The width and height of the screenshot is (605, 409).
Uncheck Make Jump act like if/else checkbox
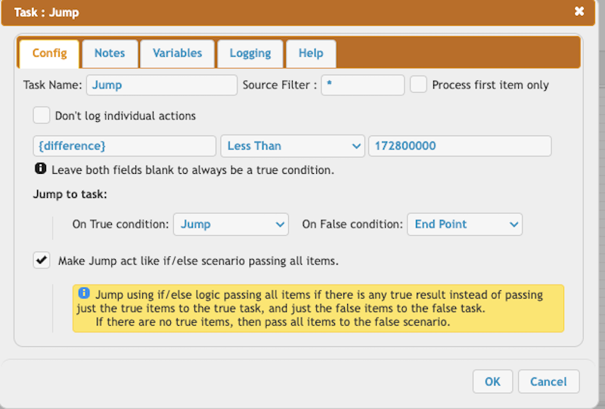(42, 260)
